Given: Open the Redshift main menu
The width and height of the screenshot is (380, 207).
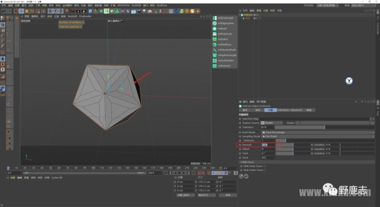Looking at the screenshot, I should click(136, 5).
